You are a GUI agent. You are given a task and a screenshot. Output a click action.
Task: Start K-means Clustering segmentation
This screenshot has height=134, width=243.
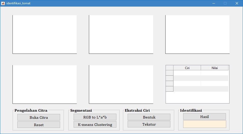[95, 124]
